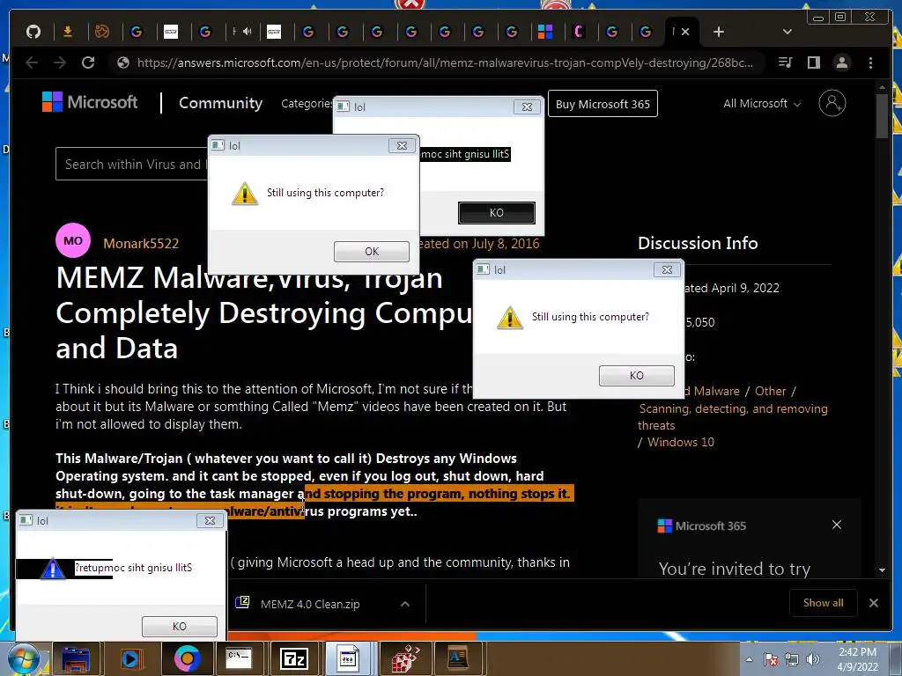Click the black KO button
This screenshot has height=676, width=902.
point(497,213)
